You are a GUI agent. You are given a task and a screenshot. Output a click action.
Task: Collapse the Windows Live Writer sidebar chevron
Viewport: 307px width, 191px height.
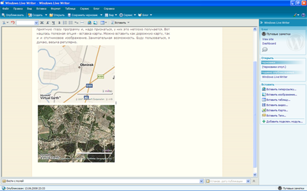click(x=261, y=22)
